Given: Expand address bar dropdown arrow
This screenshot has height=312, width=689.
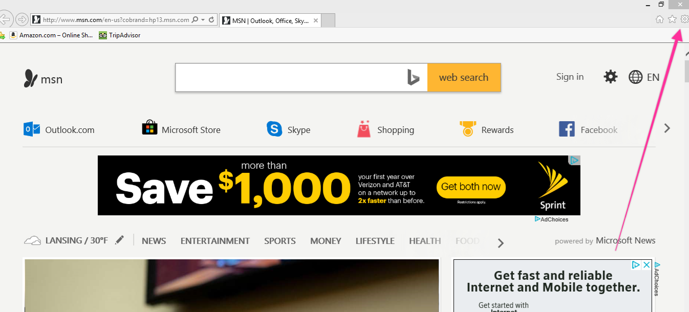Looking at the screenshot, I should (x=203, y=20).
